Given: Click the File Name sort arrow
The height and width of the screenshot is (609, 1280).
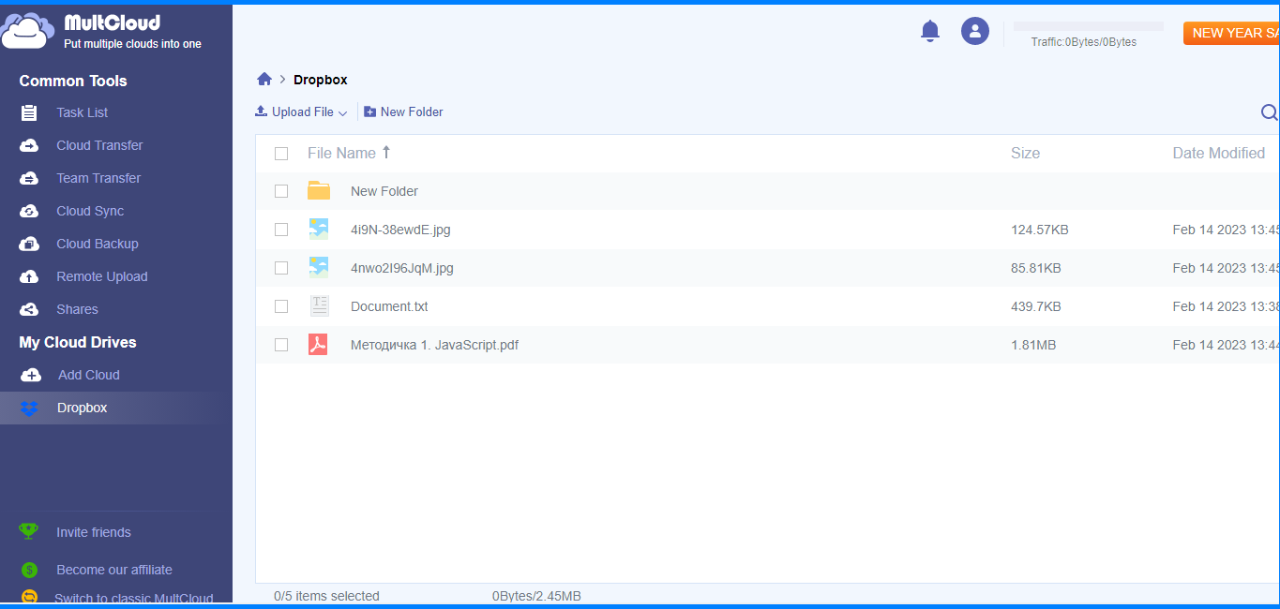Looking at the screenshot, I should click(x=386, y=152).
